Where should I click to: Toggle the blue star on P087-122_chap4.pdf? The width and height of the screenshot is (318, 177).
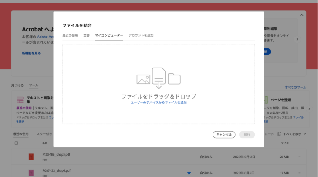(189, 173)
